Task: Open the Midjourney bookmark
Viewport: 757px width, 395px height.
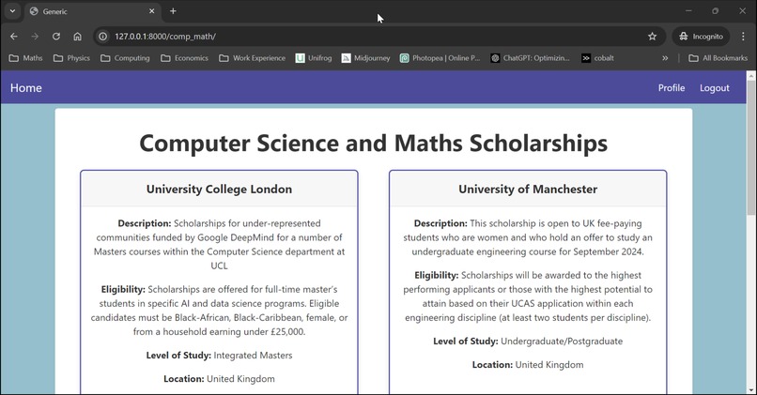Action: 366,58
